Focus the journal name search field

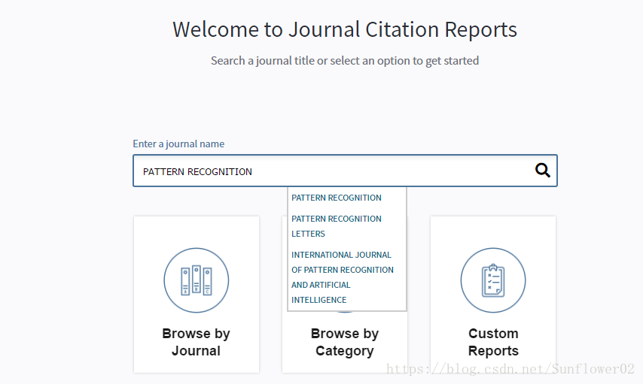coord(345,171)
